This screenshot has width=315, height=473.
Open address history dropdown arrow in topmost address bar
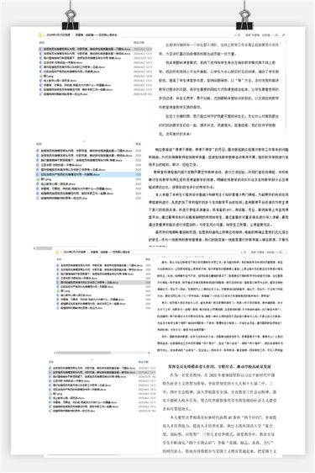235,35
